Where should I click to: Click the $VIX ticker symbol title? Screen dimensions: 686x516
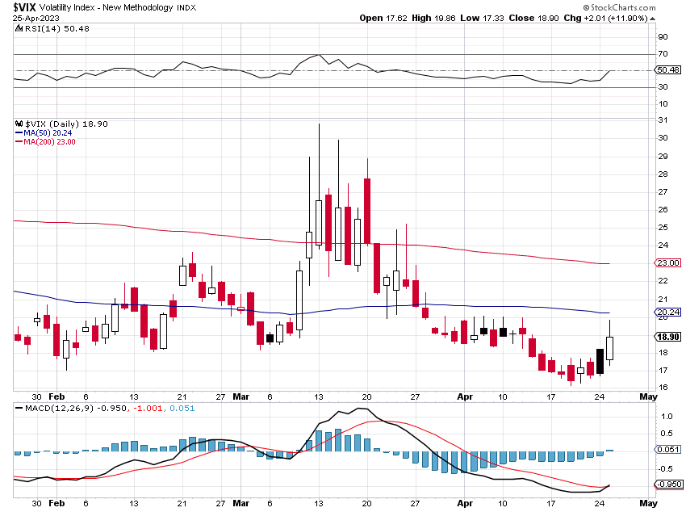(24, 7)
